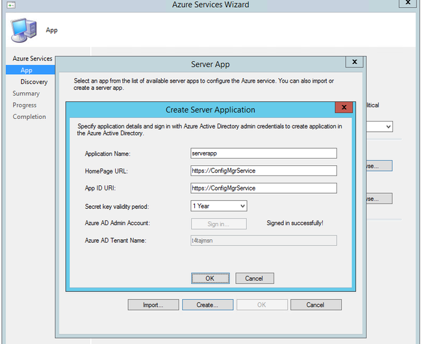Click the Azure AD Tenant Name field
The image size is (421, 344).
coord(264,241)
